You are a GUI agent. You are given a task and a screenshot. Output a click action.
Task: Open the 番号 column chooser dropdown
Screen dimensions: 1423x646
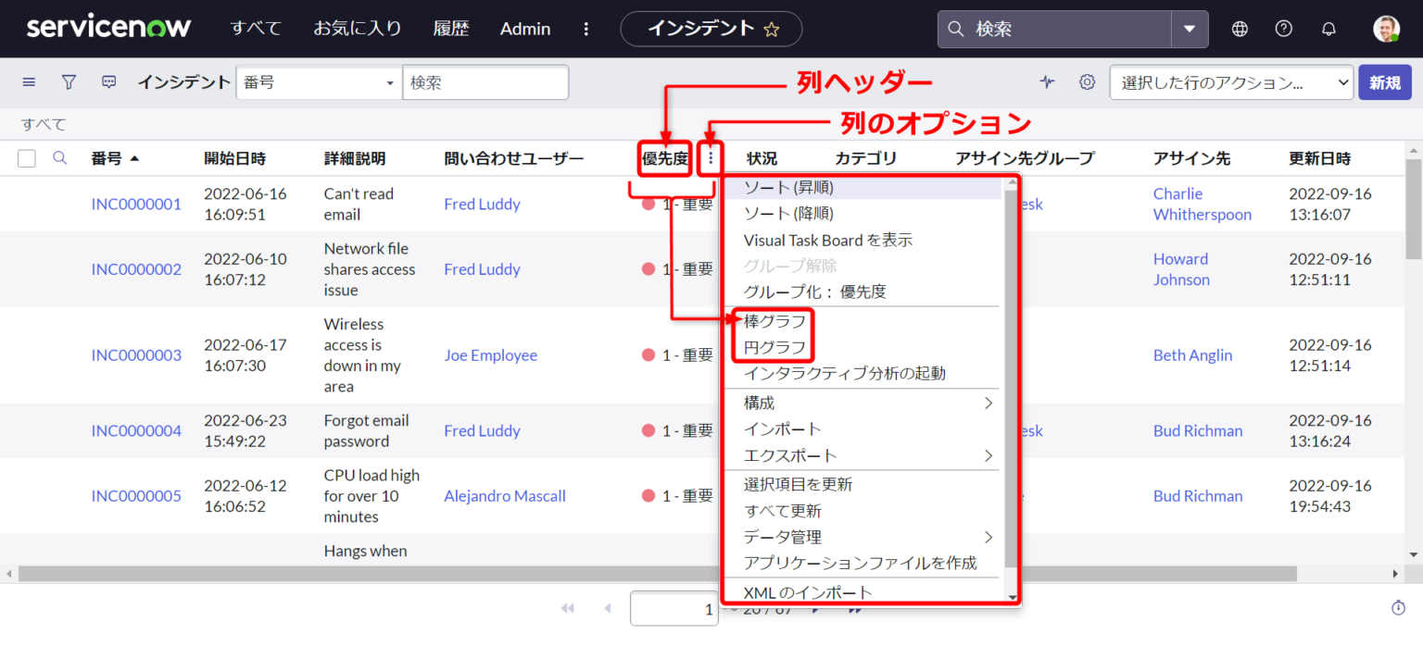tap(319, 82)
